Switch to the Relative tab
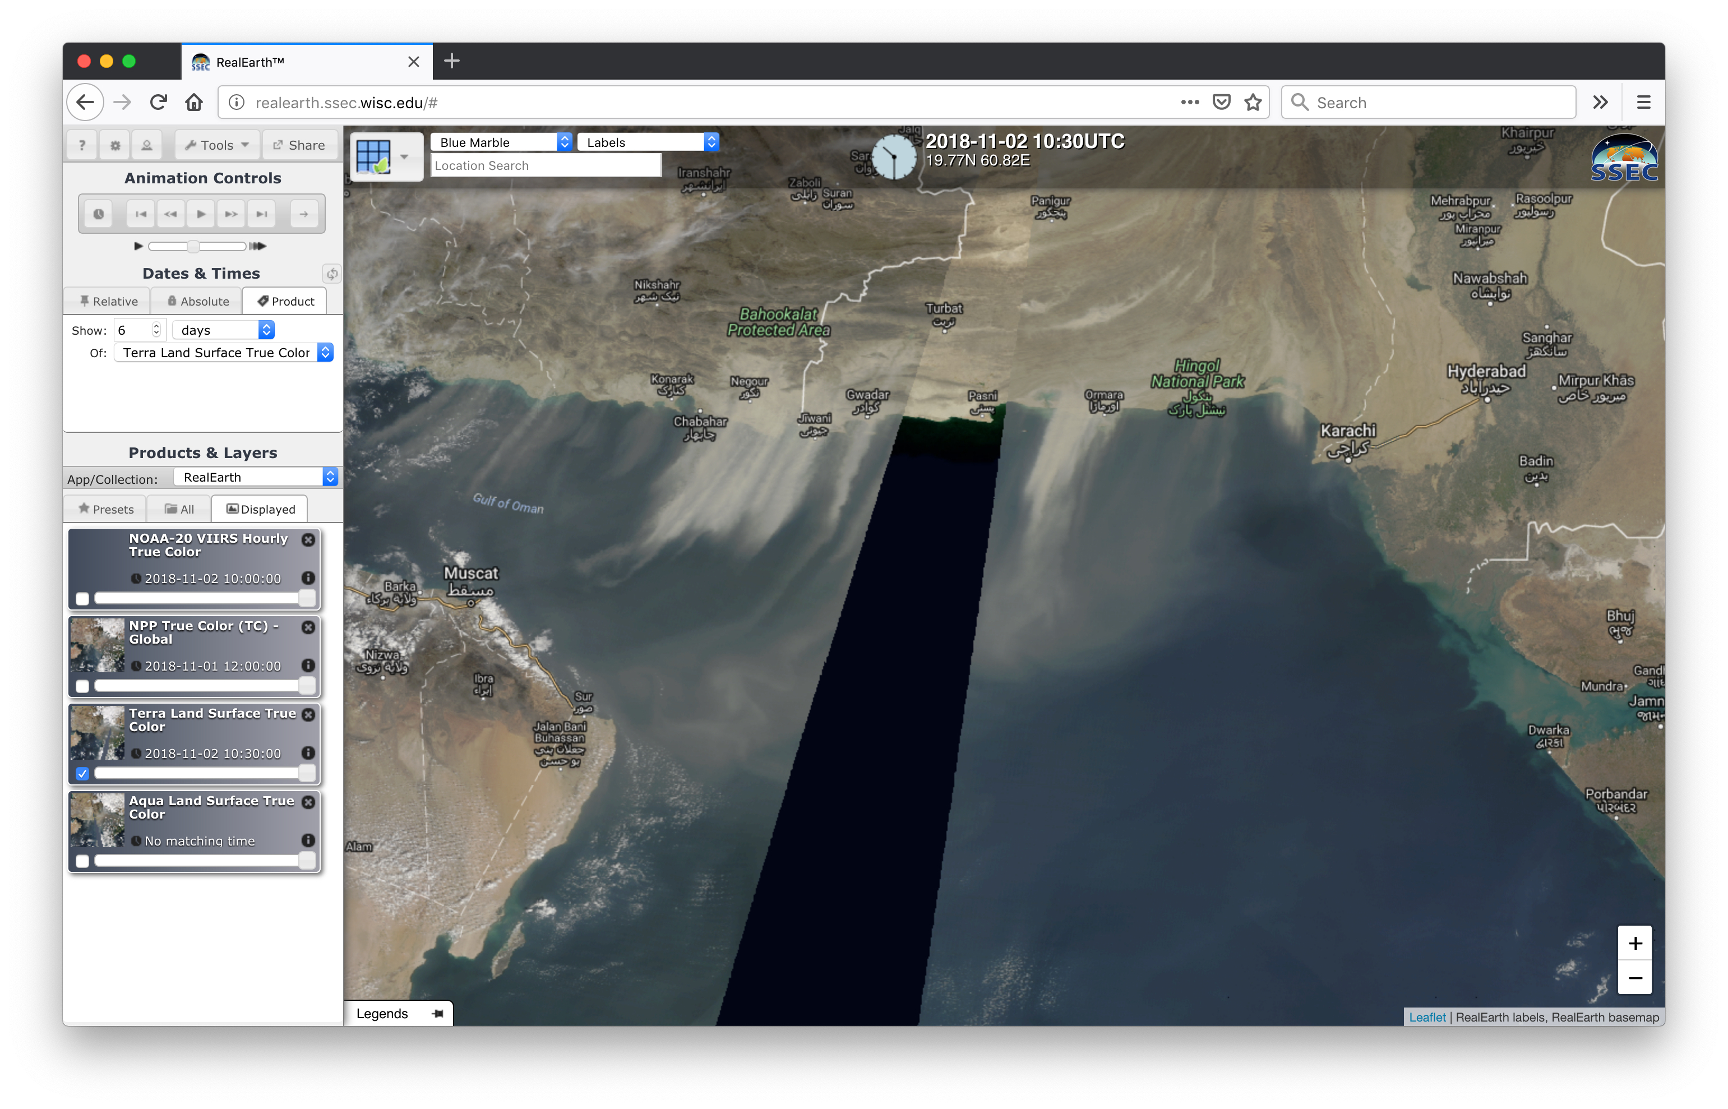Screen dimensions: 1728x1109 [108, 301]
